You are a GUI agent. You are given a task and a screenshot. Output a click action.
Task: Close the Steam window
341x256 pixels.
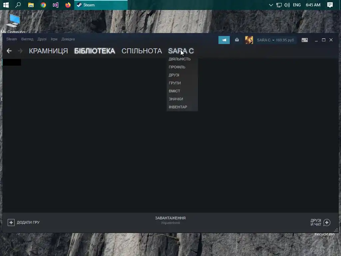(x=331, y=40)
